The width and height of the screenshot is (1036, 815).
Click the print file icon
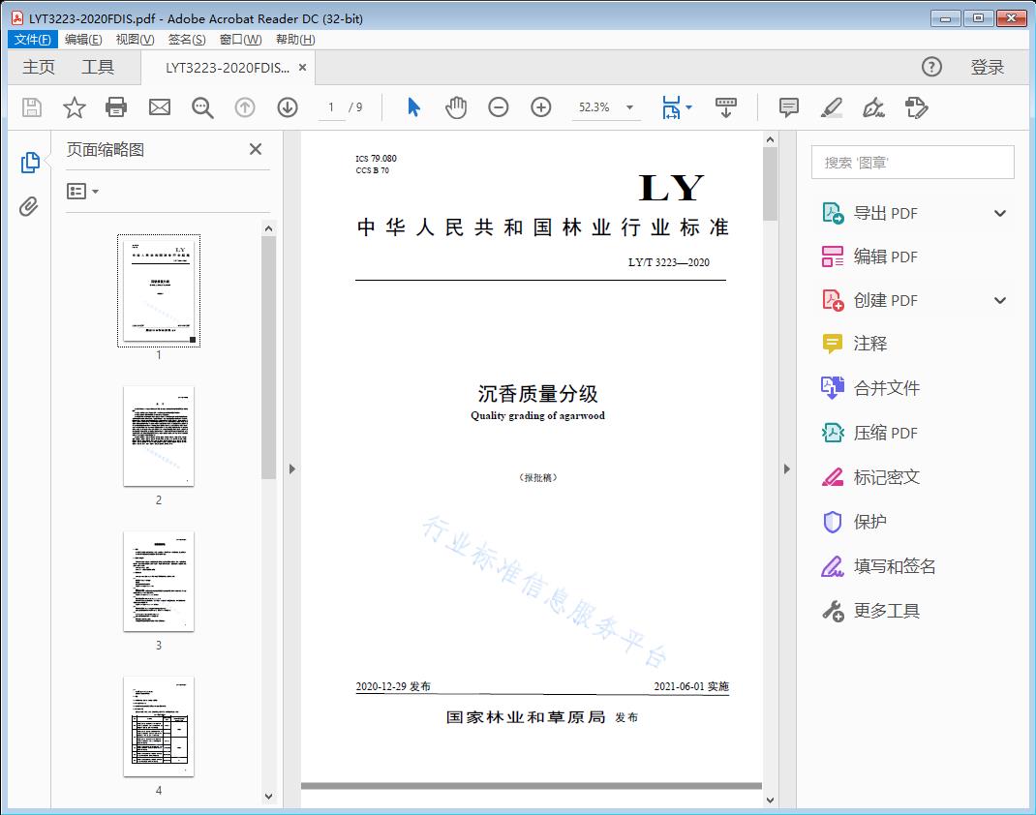coord(116,107)
